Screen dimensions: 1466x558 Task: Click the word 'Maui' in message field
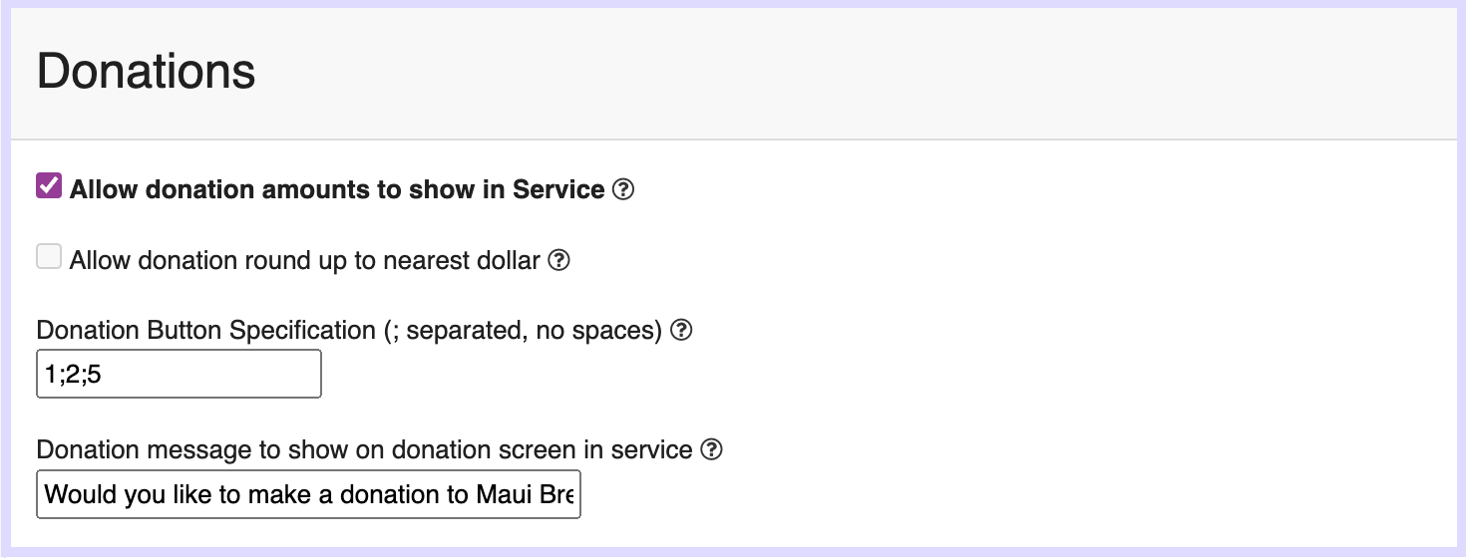503,494
